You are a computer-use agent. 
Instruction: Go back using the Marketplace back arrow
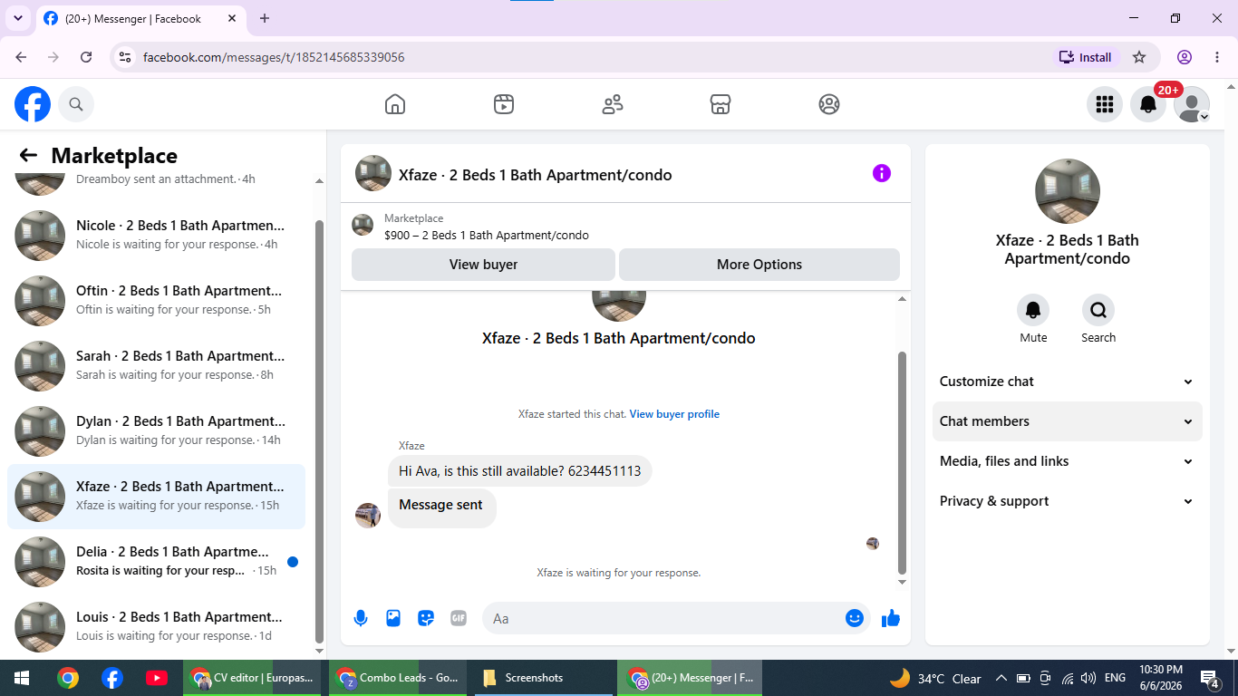(28, 156)
